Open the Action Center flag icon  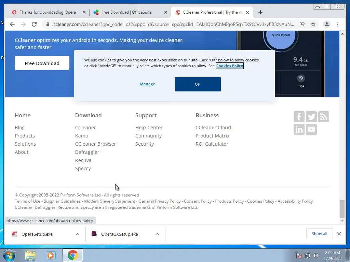(299, 256)
